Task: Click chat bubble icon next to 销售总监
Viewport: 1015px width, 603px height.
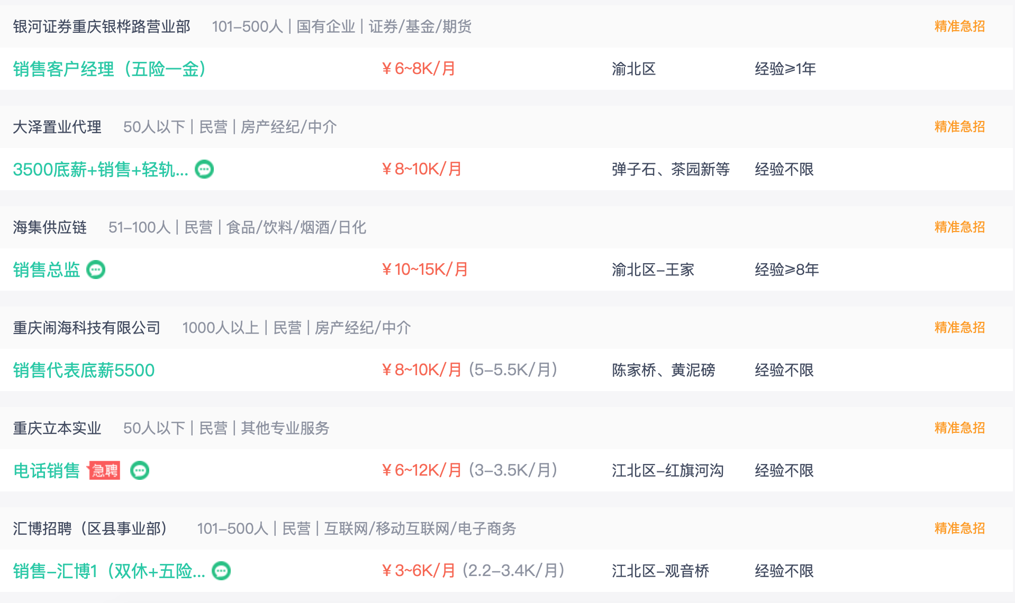Action: [96, 270]
